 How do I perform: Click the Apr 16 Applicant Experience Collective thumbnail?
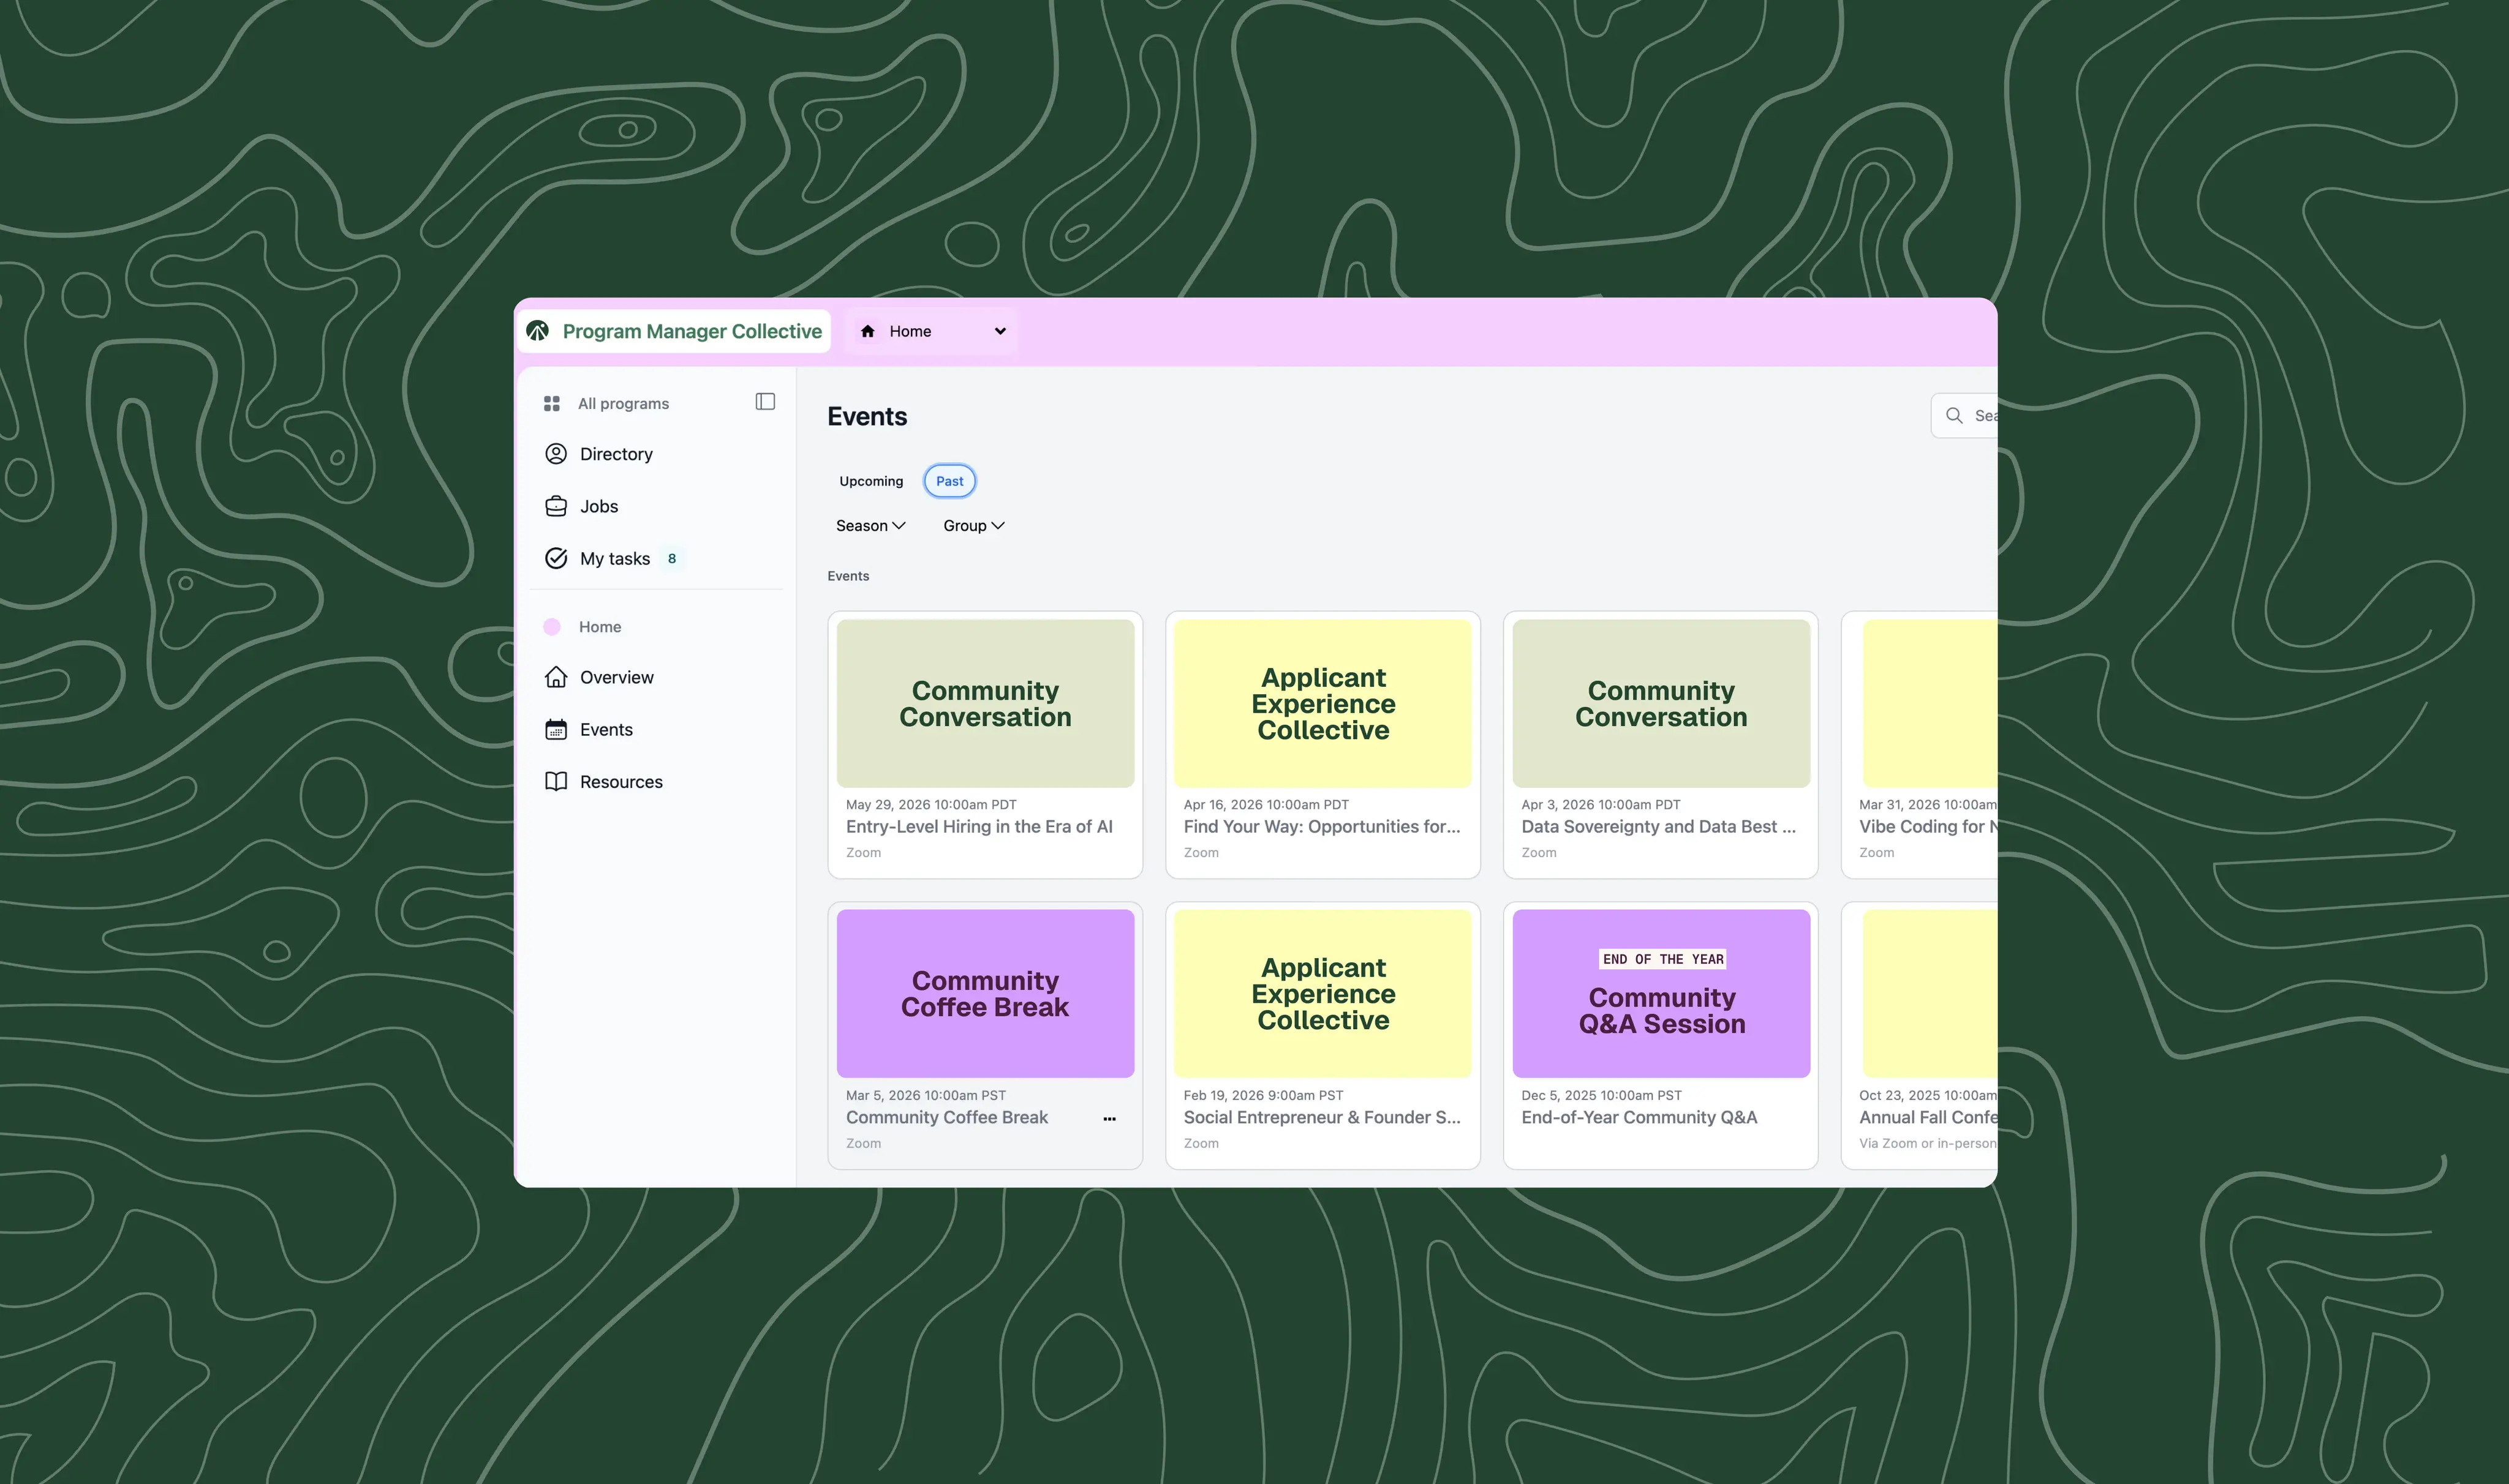point(1322,703)
